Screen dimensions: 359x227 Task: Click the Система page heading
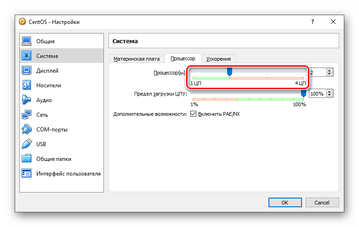point(125,41)
